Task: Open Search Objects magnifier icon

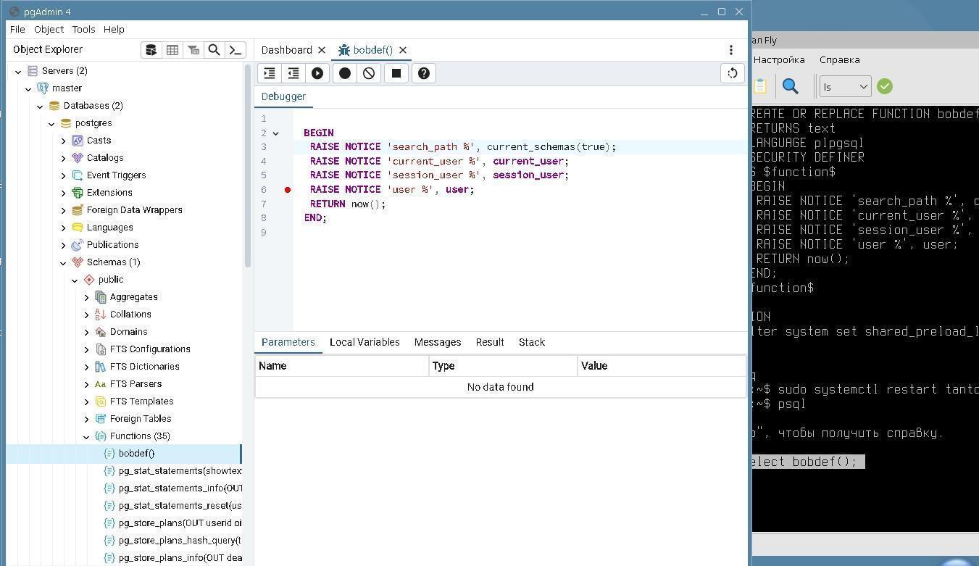Action: [214, 50]
